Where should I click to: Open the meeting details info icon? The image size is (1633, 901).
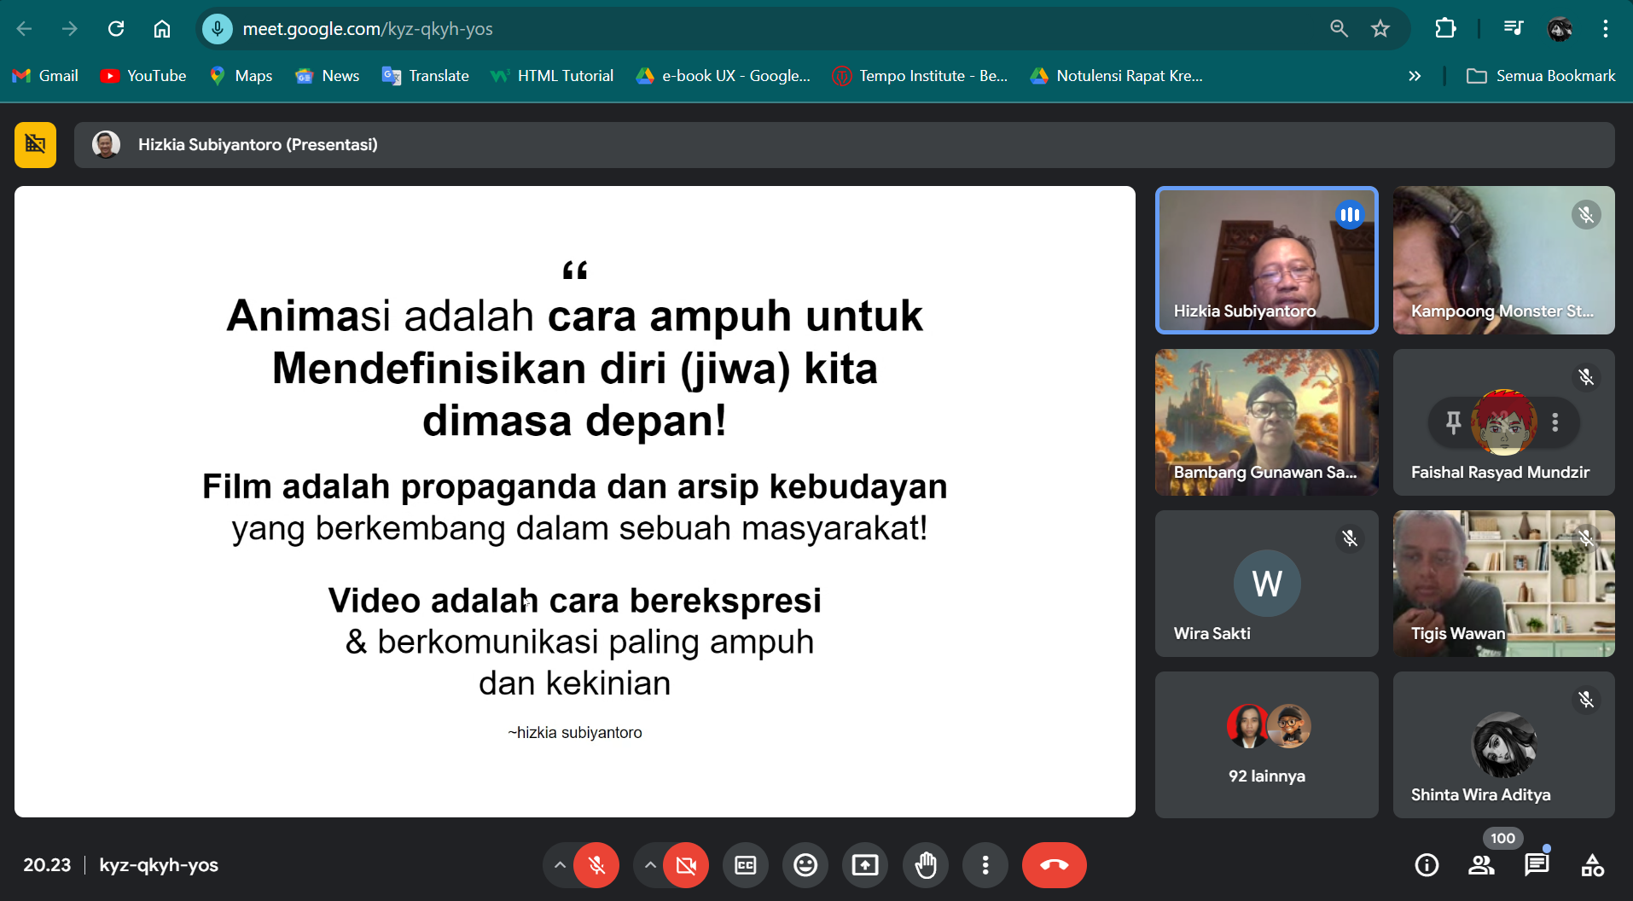point(1427,865)
